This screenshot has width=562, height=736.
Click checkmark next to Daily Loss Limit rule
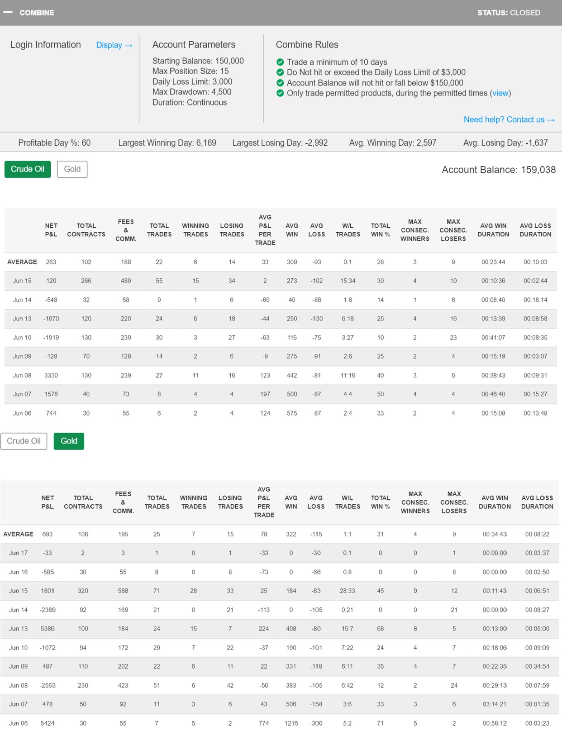[x=280, y=72]
